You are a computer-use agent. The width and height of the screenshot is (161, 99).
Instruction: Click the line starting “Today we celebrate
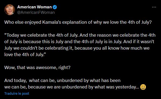click(80, 35)
